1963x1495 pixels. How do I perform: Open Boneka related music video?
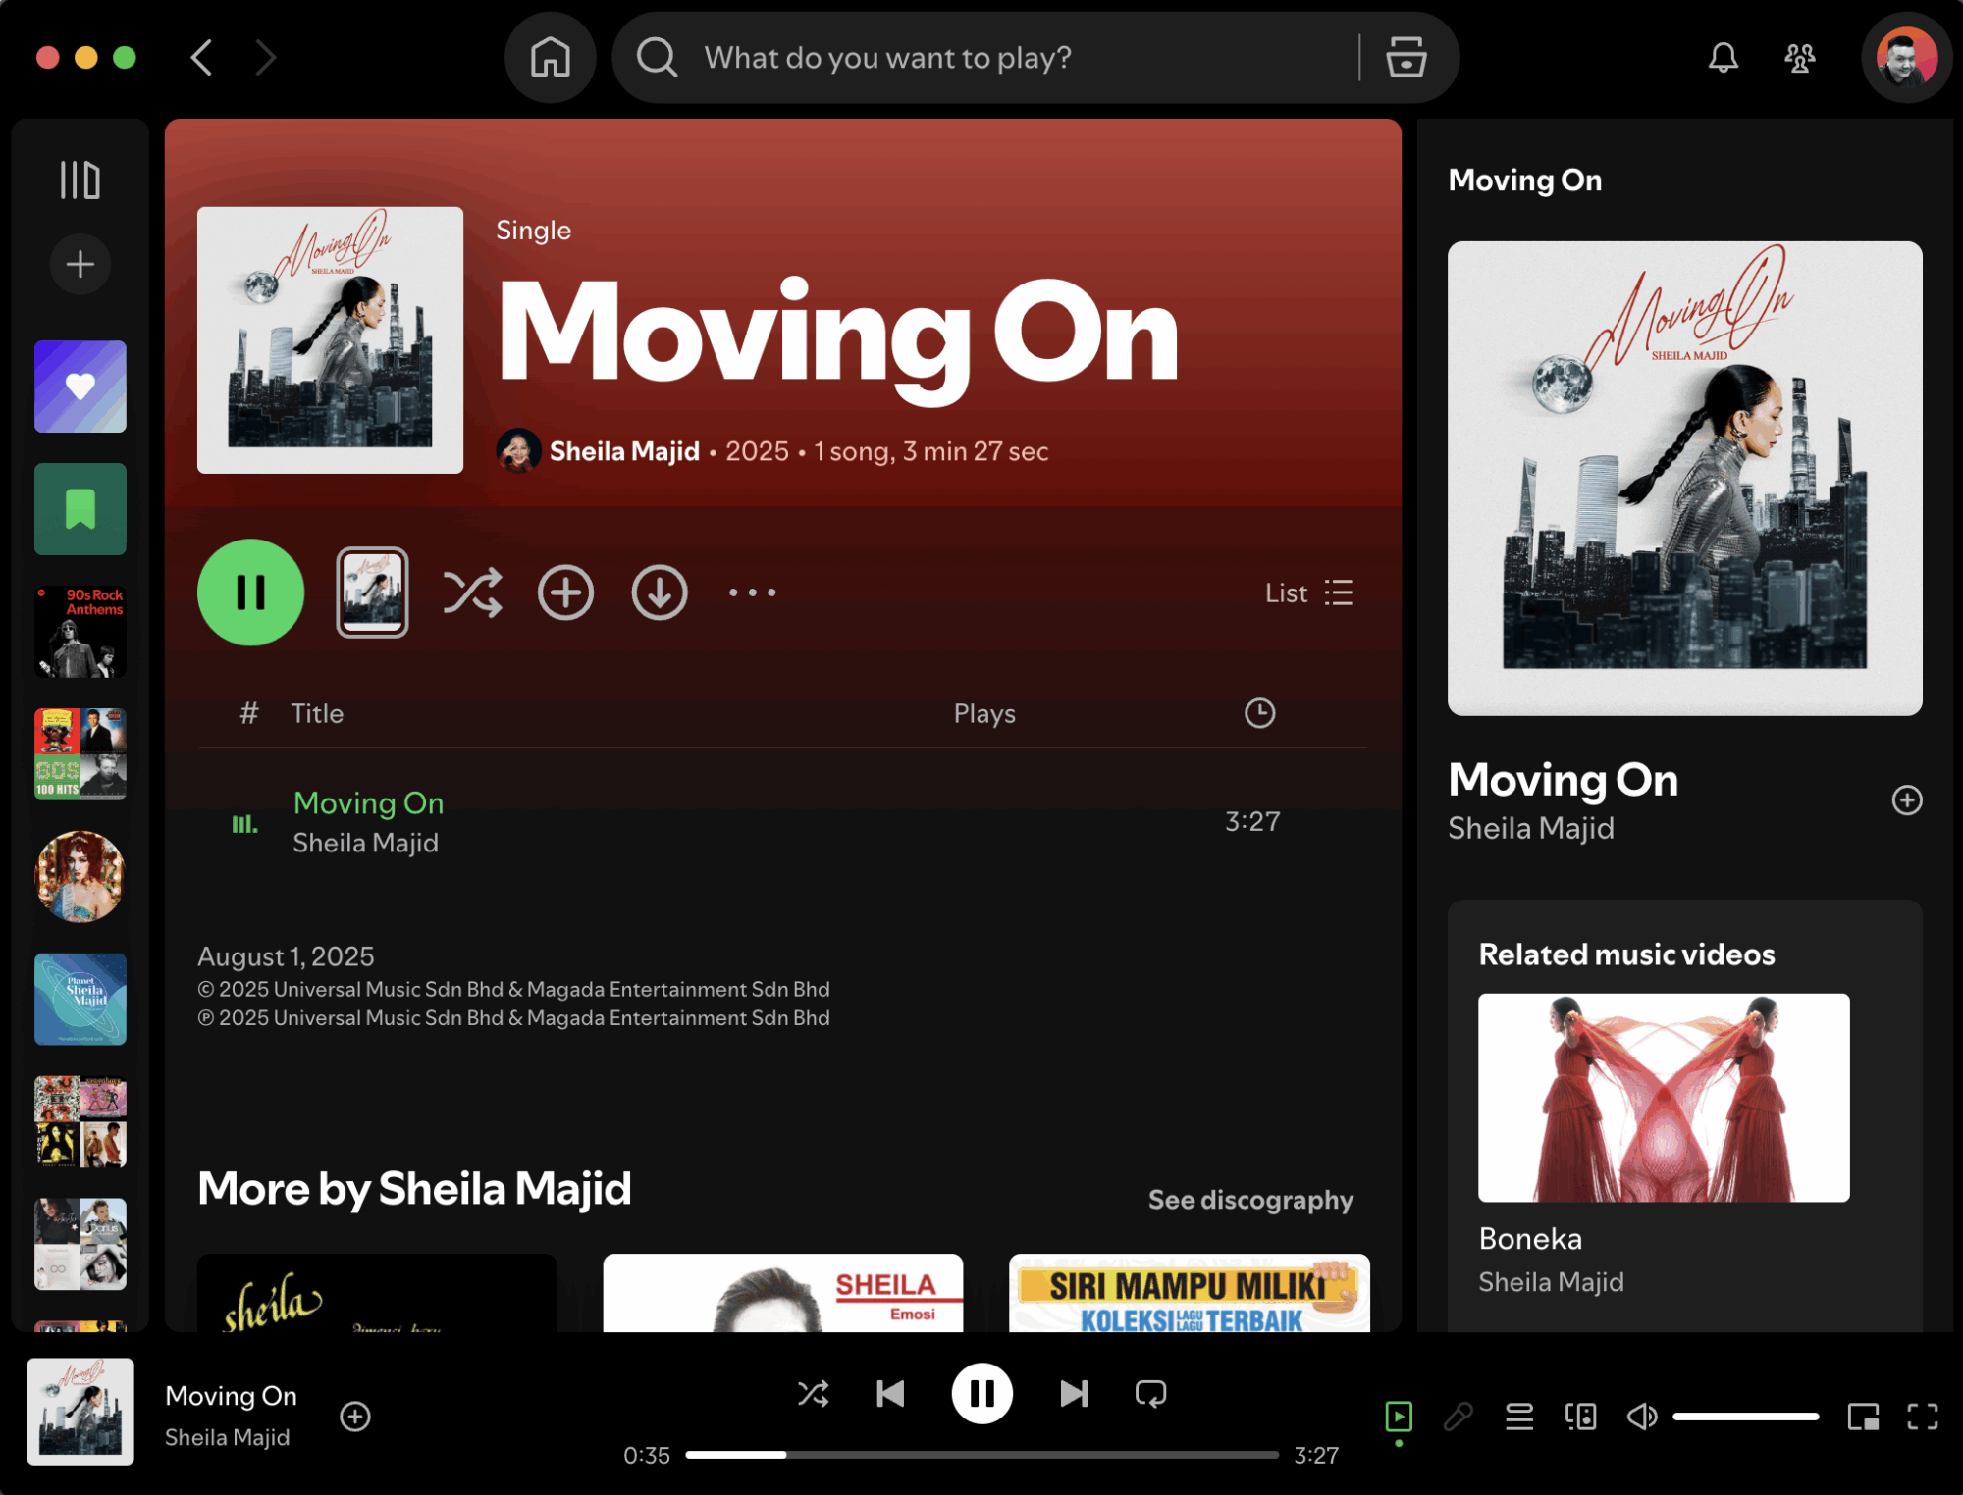pos(1664,1098)
